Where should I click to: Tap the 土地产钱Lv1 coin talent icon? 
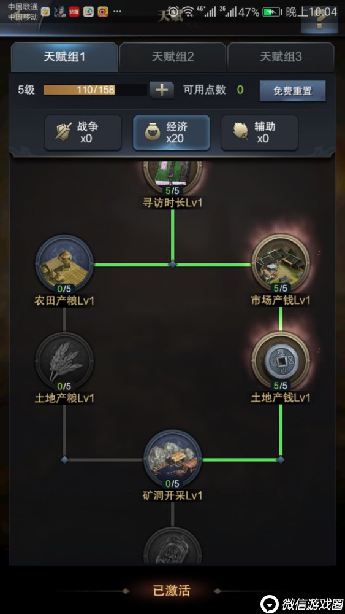[281, 361]
